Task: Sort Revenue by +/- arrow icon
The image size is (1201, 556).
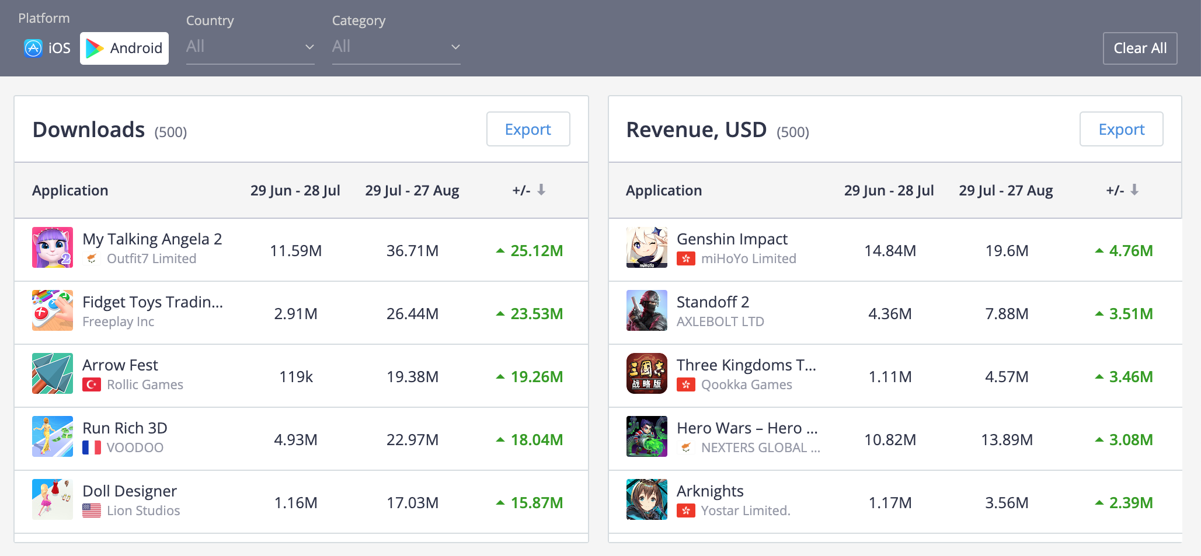Action: click(1134, 190)
